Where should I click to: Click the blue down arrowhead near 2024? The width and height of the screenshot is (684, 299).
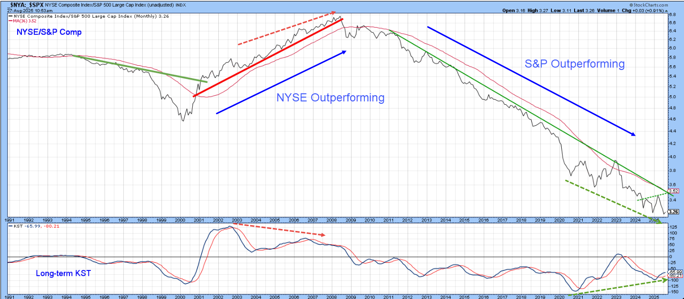click(x=633, y=134)
